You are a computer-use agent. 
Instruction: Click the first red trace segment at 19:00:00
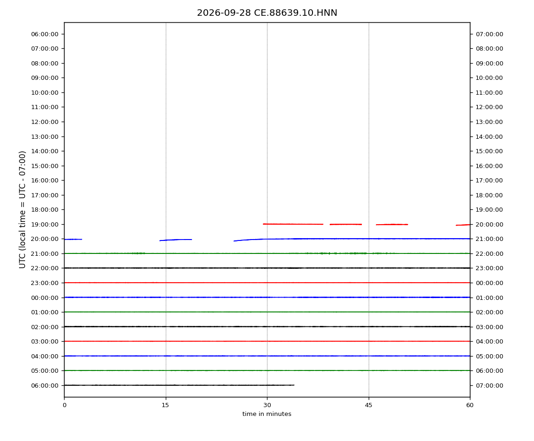[293, 224]
